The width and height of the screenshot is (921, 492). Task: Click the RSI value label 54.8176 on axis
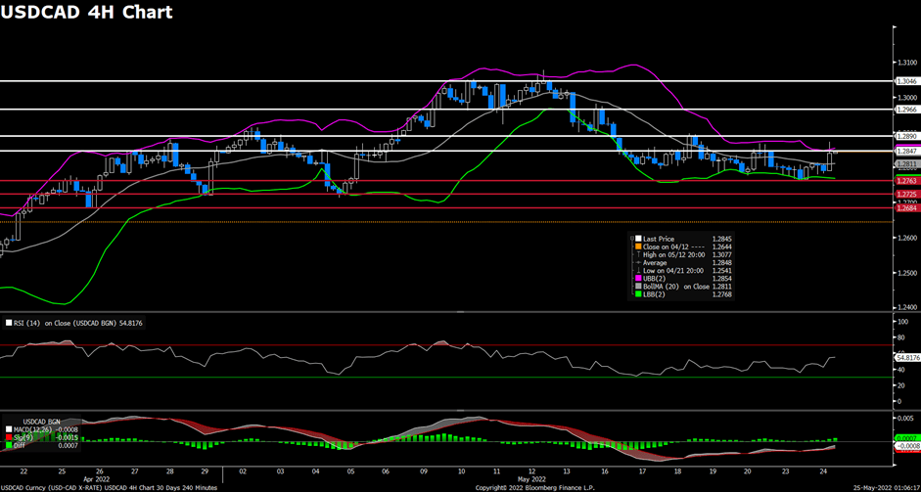pos(907,357)
